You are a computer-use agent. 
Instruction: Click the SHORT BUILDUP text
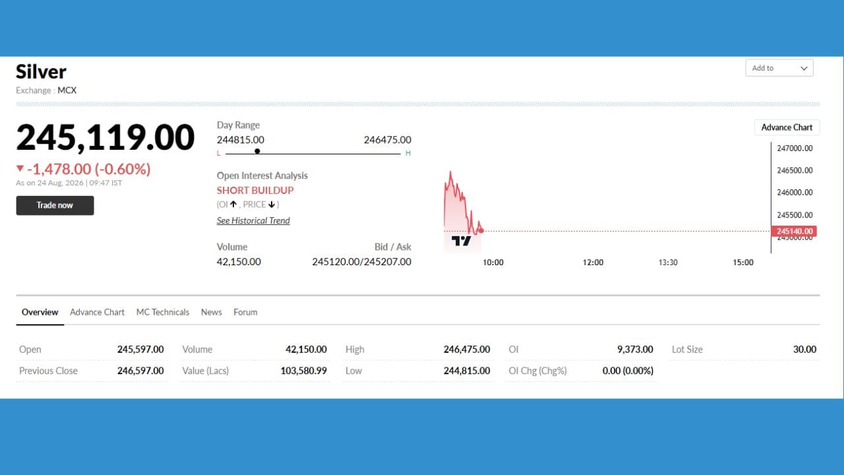(x=255, y=191)
